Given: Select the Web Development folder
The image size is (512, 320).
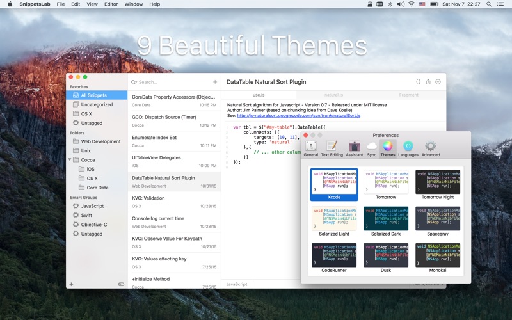Looking at the screenshot, I should (x=100, y=141).
